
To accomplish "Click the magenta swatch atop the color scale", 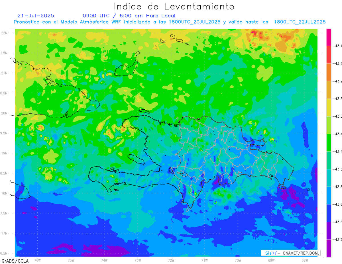I will click(x=329, y=37).
